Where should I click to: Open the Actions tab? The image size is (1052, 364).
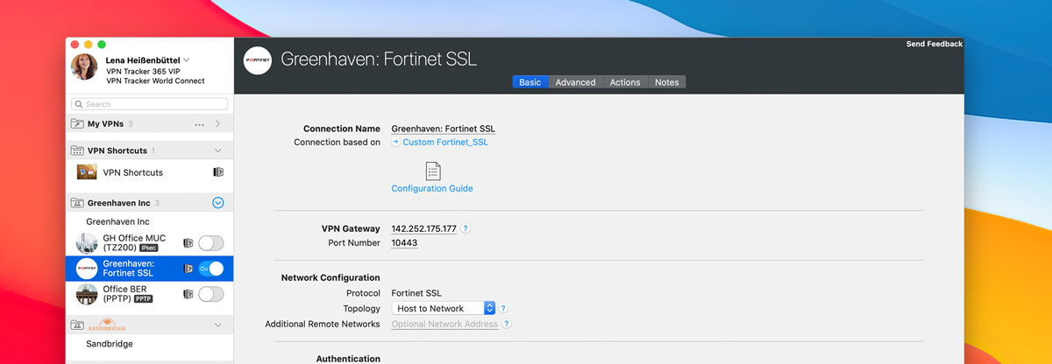[625, 82]
